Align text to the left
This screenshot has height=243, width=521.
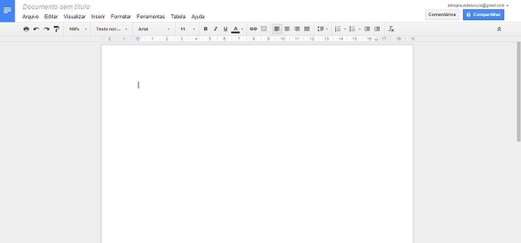[x=277, y=29]
